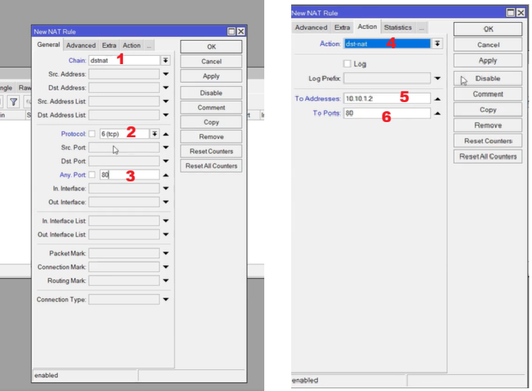The image size is (532, 391).
Task: Open the Chain dropdown showing dstnat
Action: [x=166, y=60]
